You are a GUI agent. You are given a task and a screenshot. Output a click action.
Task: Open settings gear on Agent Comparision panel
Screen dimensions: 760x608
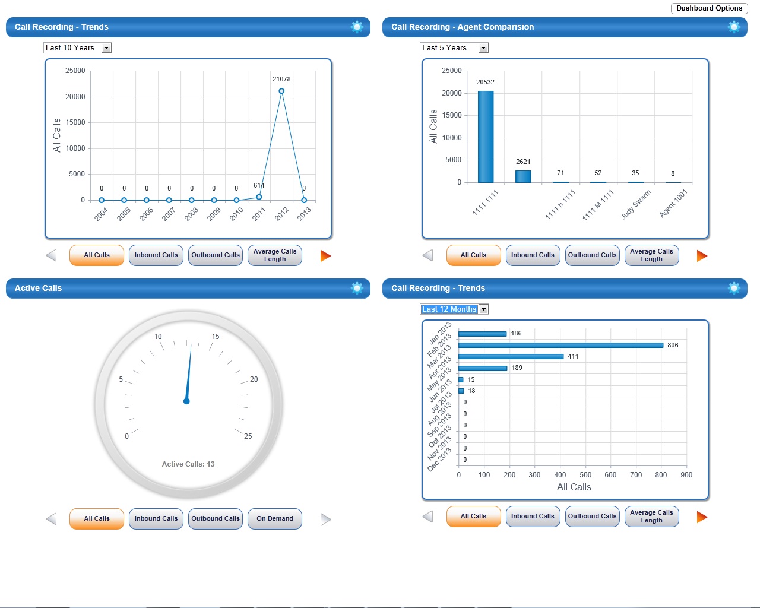(734, 27)
